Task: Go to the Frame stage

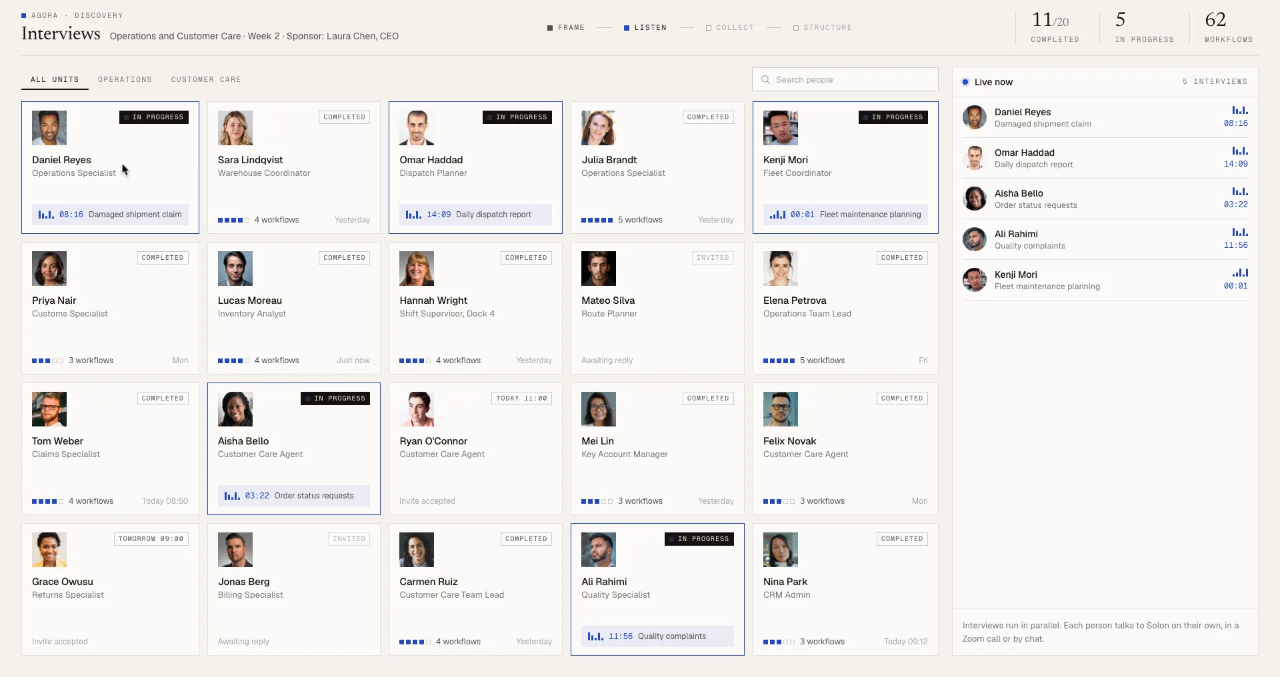Action: tap(566, 27)
